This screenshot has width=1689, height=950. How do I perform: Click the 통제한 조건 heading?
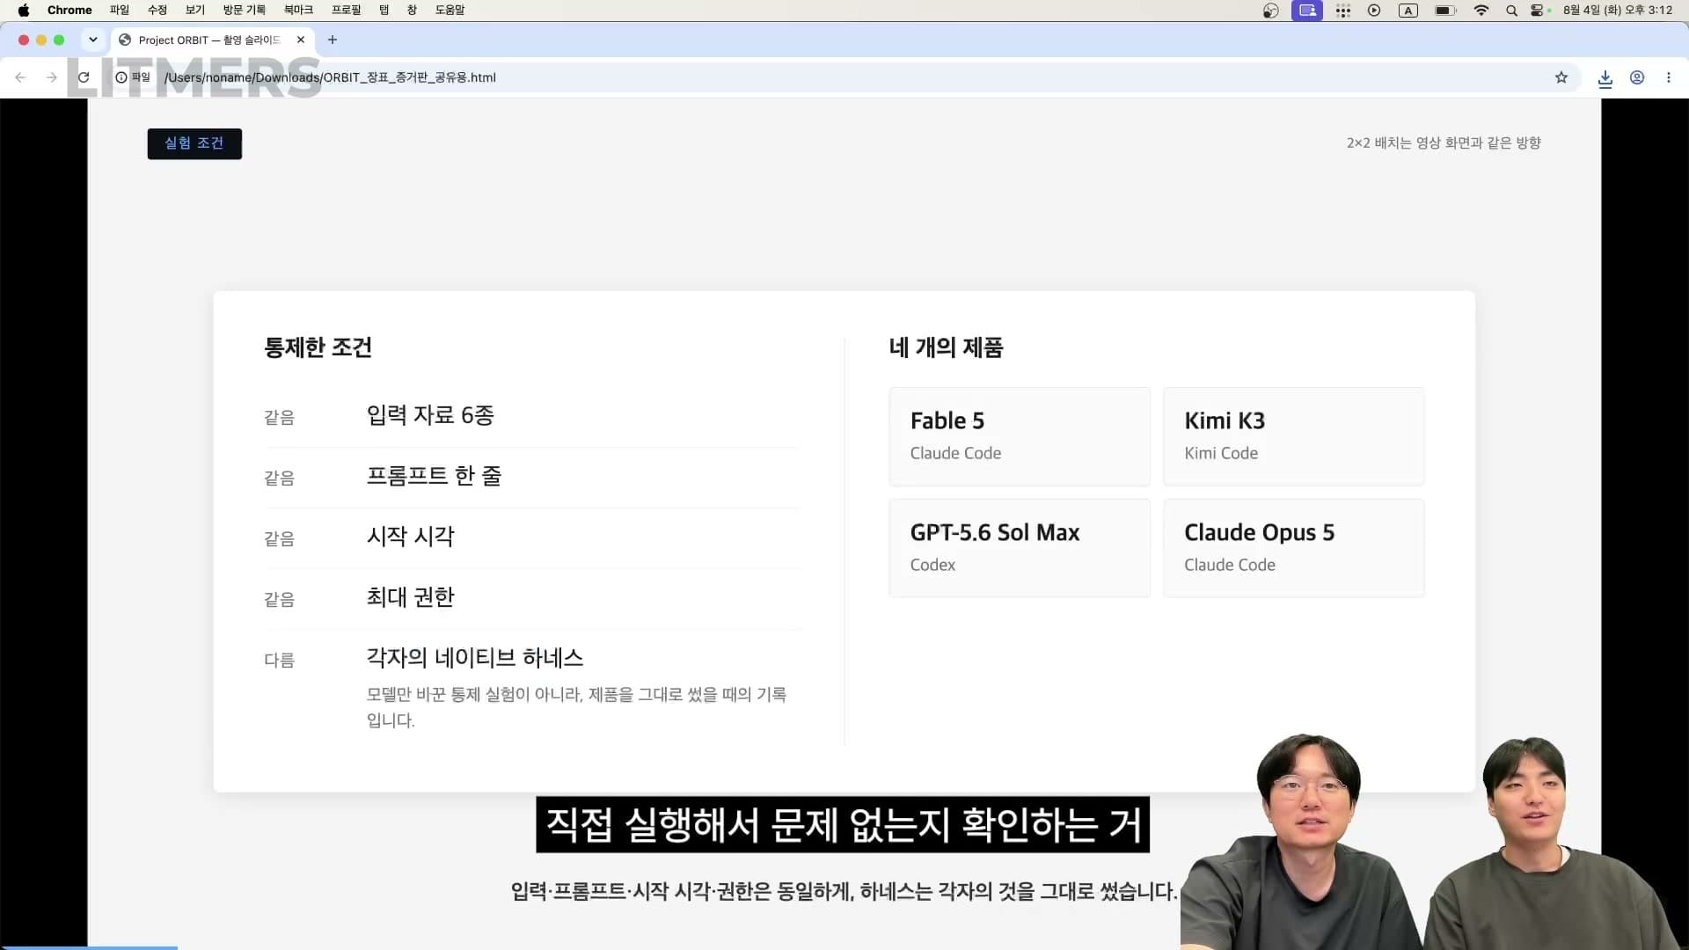tap(318, 347)
